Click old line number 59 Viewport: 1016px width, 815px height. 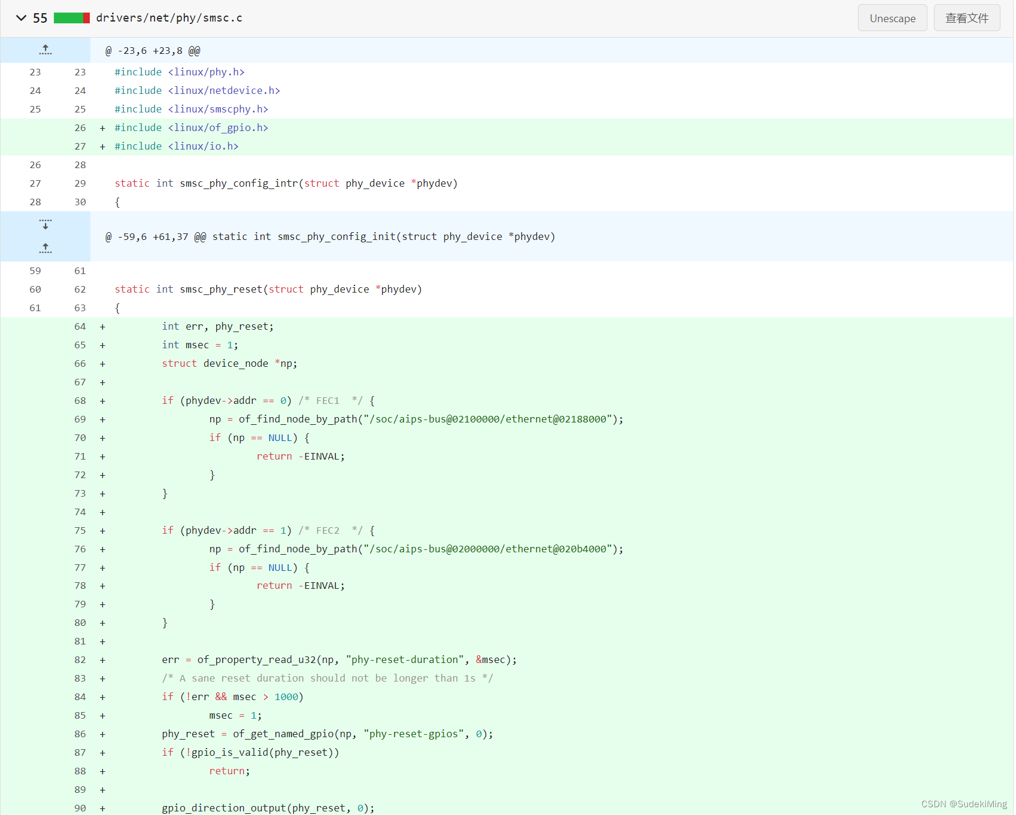pyautogui.click(x=35, y=270)
